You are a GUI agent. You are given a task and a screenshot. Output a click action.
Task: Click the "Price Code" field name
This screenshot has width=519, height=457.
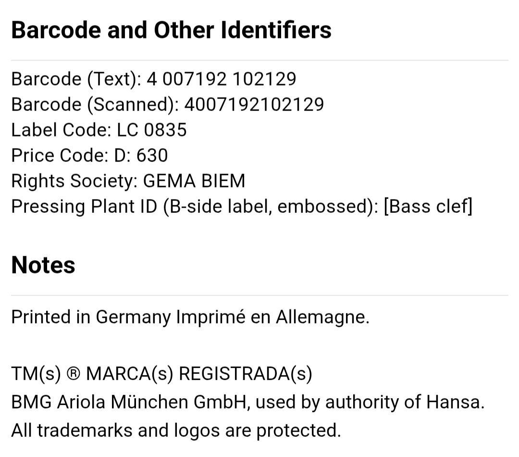coord(60,156)
